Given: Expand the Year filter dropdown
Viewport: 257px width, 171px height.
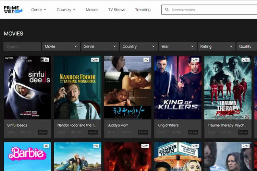Looking at the screenshot, I should (178, 46).
